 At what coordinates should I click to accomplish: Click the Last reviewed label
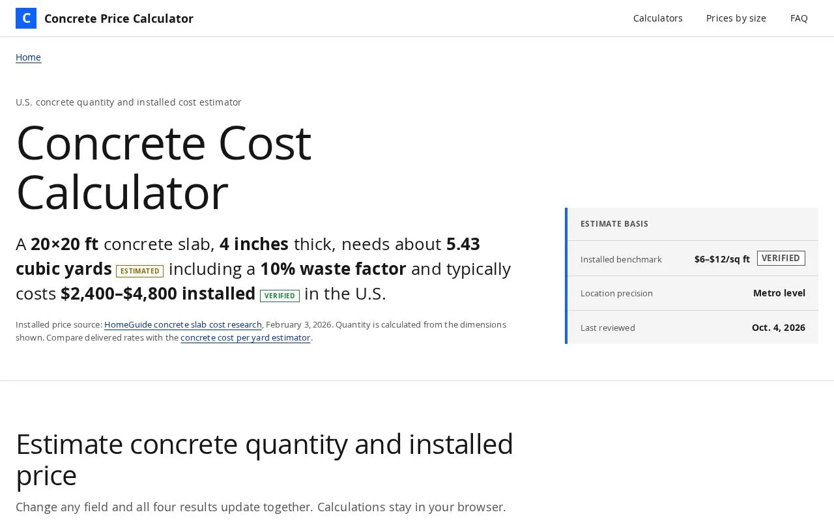click(x=607, y=328)
